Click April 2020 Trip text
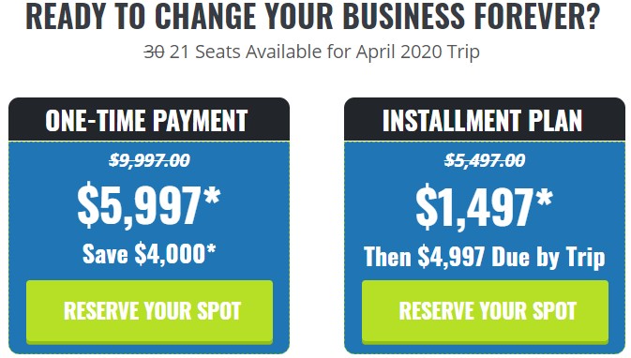The image size is (631, 358). [418, 52]
